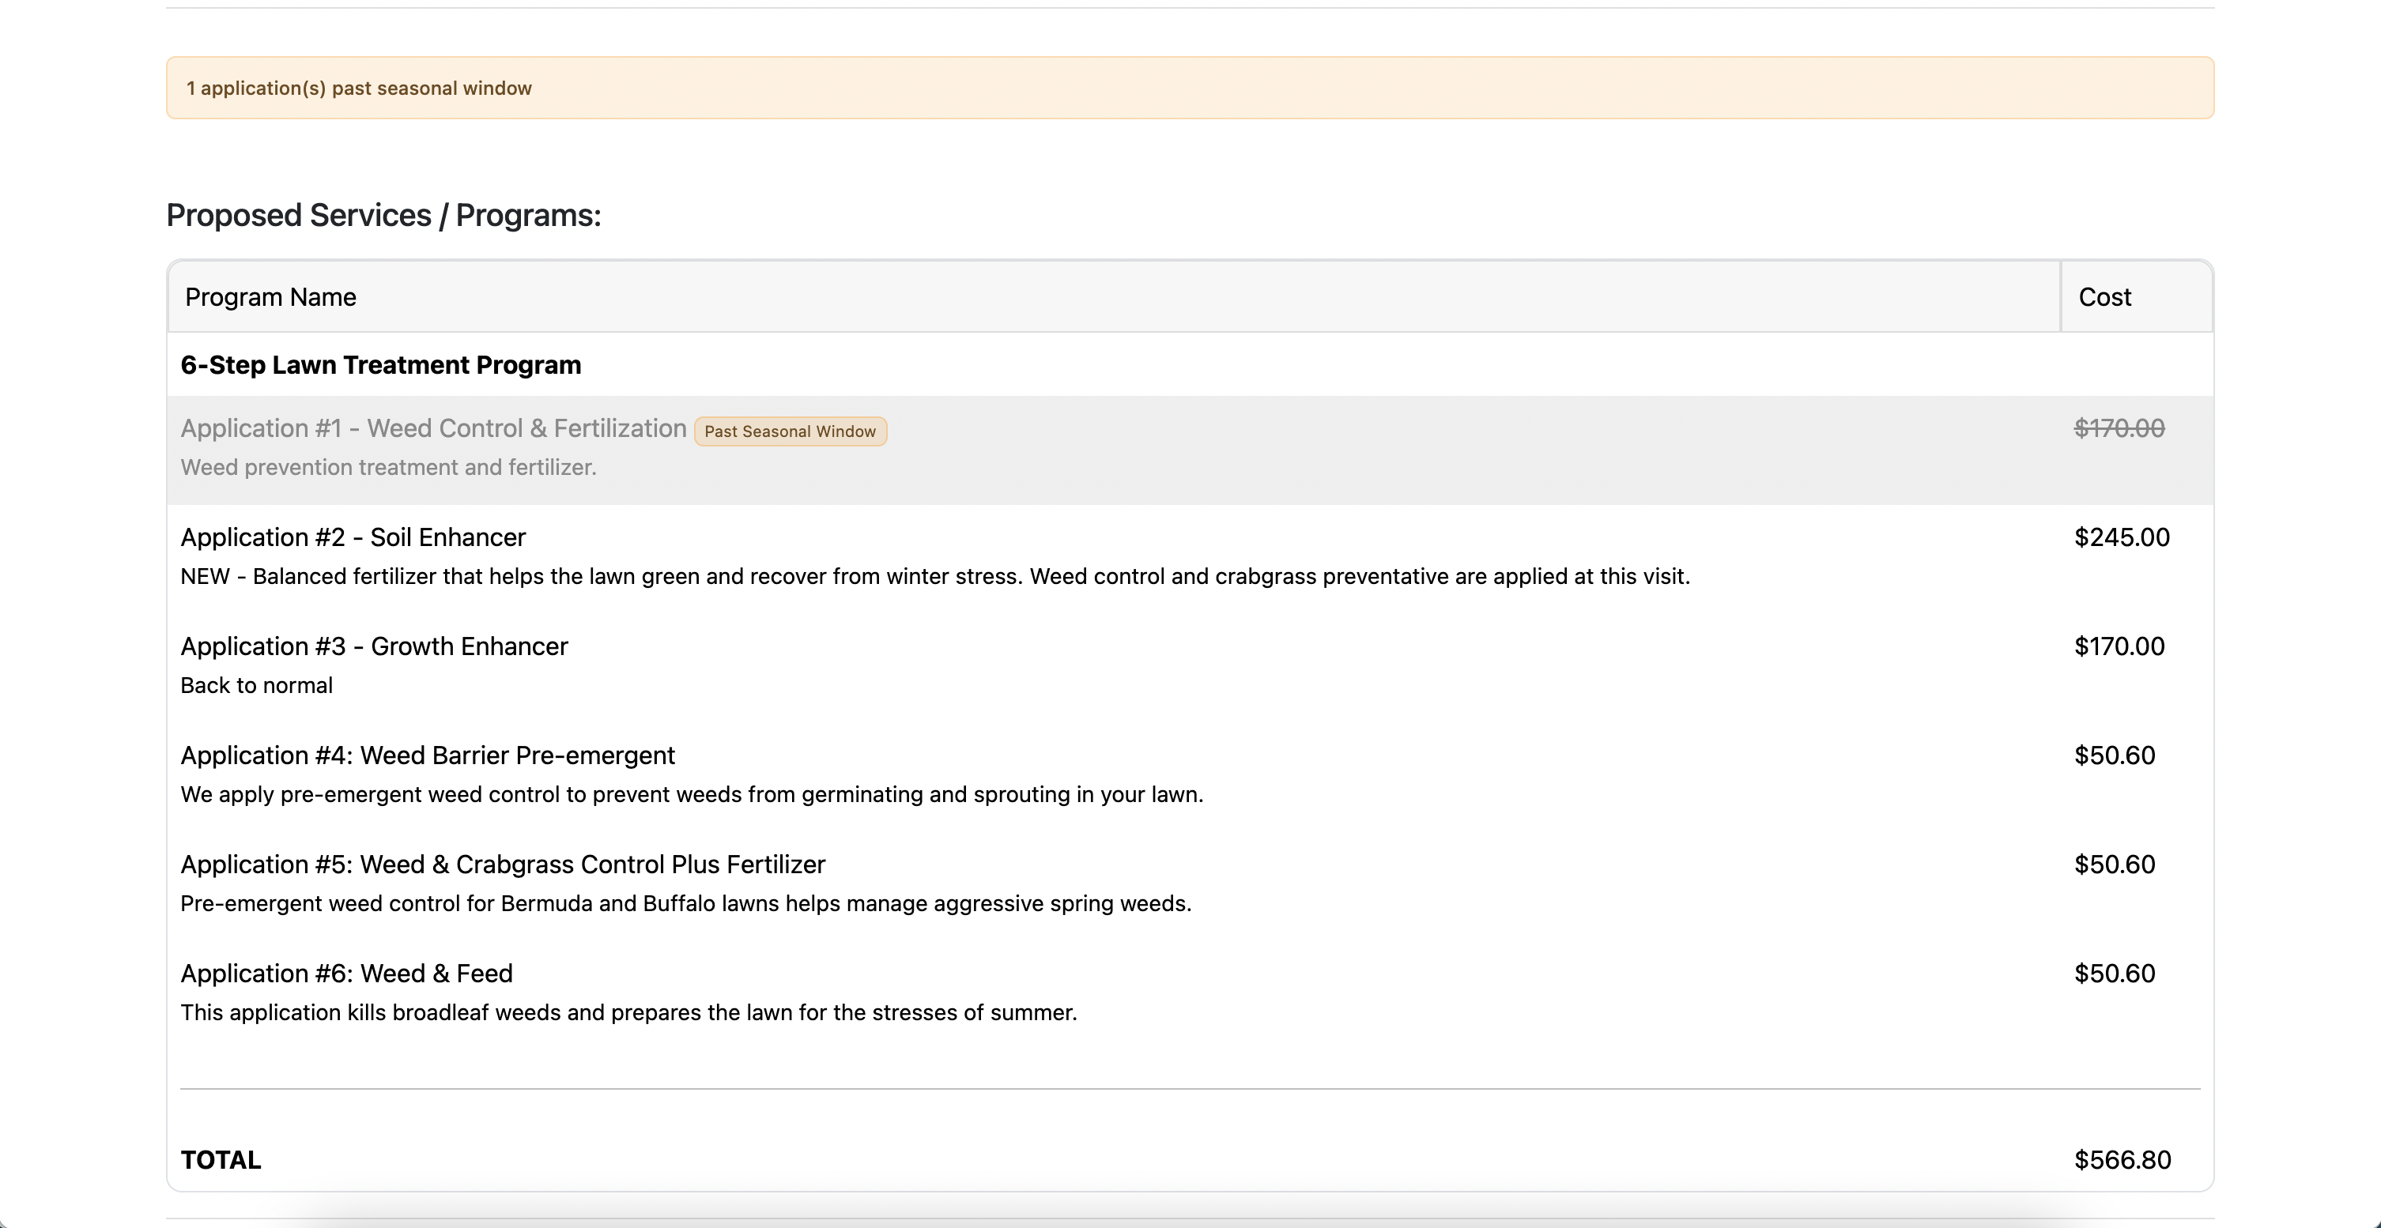Viewport: 2381px width, 1228px height.
Task: Click the past seasonal window alert banner
Action: pyautogui.click(x=1190, y=88)
